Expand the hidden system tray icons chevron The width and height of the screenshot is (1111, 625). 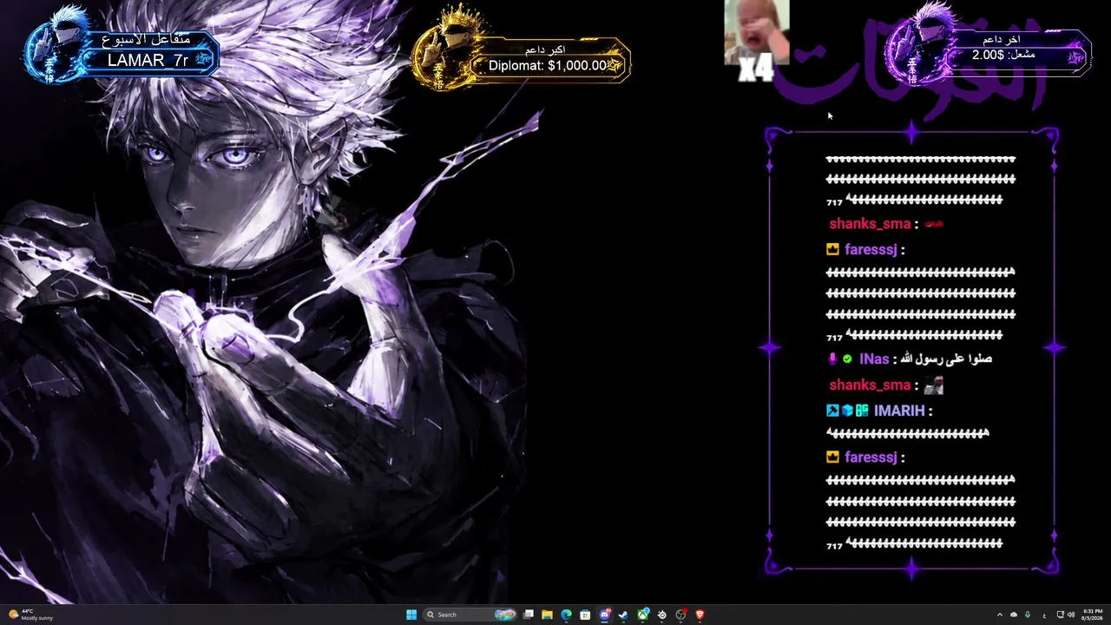[999, 615]
